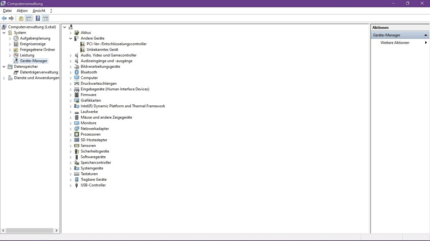
Task: Expand the SD-Hostadapter category
Action: [x=71, y=140]
